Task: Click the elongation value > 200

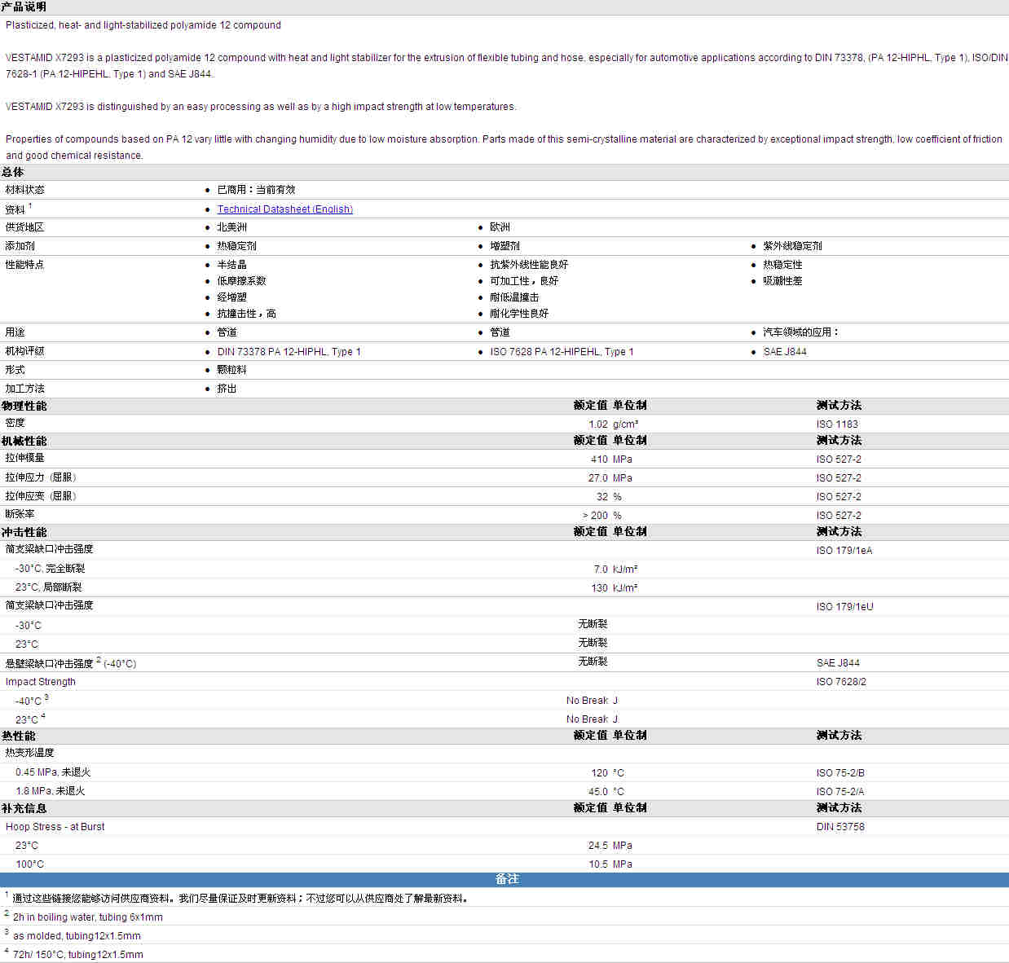Action: (595, 516)
